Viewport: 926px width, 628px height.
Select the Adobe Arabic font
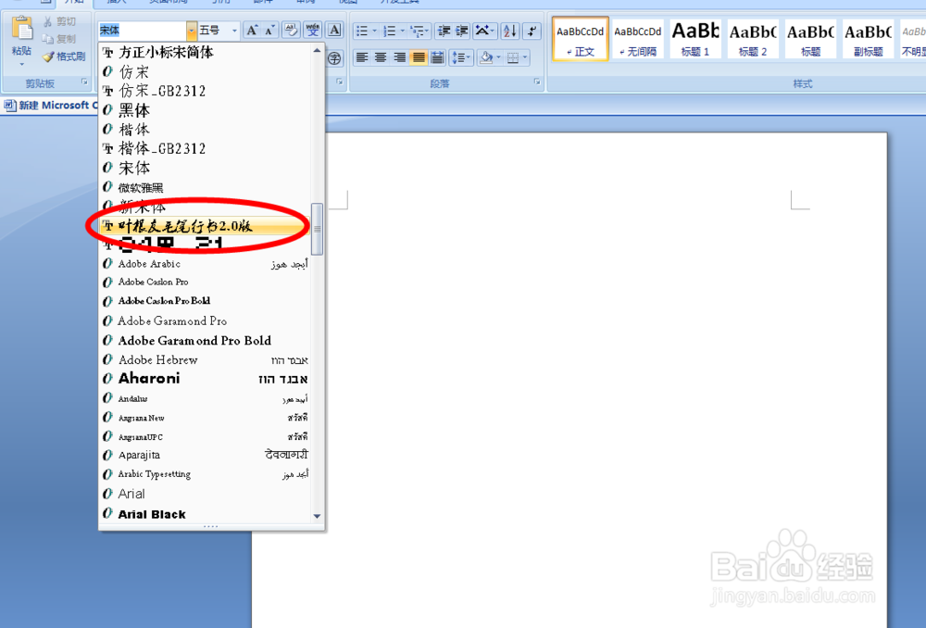pos(205,263)
